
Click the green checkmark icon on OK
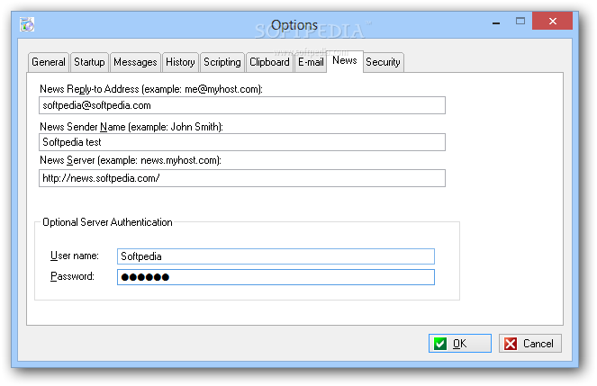point(439,344)
